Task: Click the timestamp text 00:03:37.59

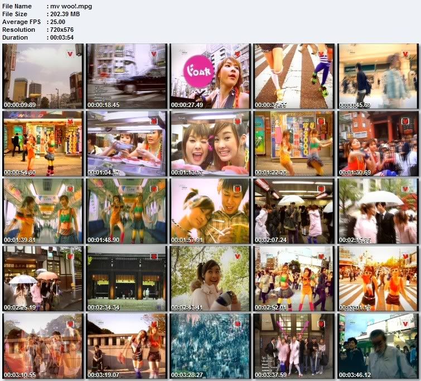Action: pyautogui.click(x=270, y=375)
